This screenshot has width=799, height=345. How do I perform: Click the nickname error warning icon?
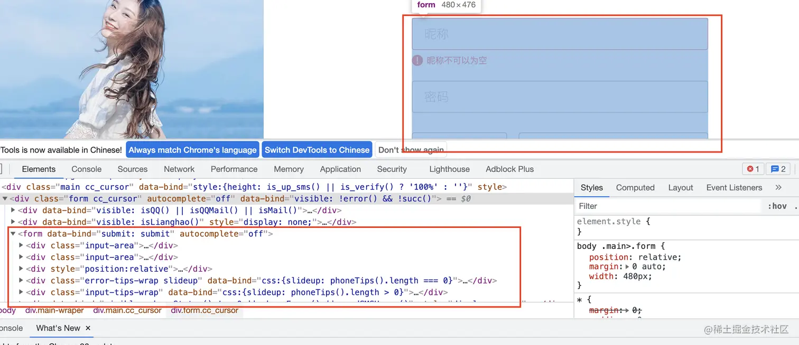click(x=417, y=61)
